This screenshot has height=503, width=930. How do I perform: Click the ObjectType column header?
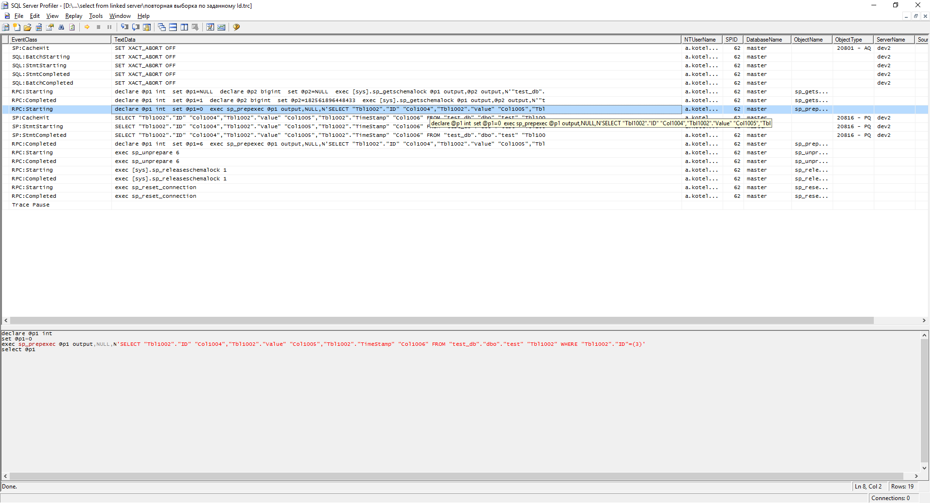[x=853, y=40]
